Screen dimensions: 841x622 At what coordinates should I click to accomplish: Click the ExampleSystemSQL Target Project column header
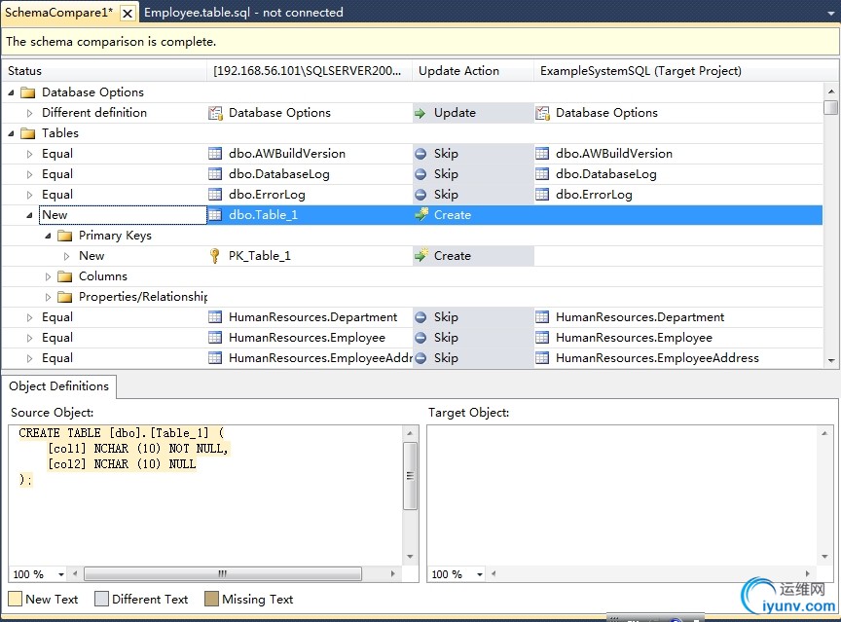tap(678, 71)
